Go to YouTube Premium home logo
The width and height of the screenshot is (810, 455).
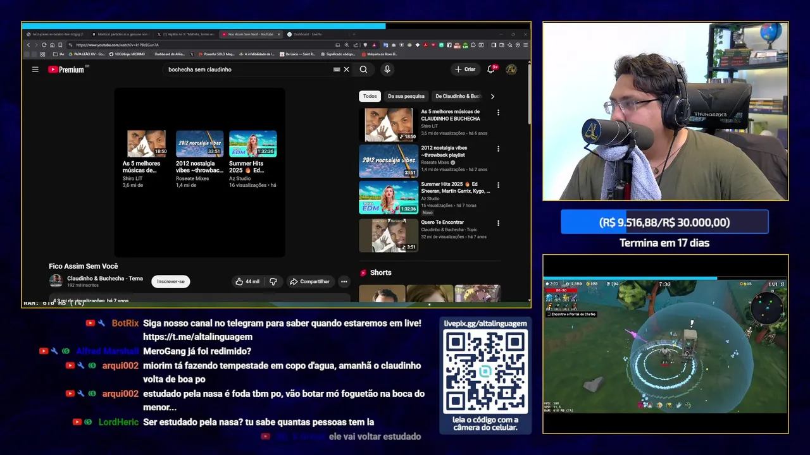tap(66, 70)
